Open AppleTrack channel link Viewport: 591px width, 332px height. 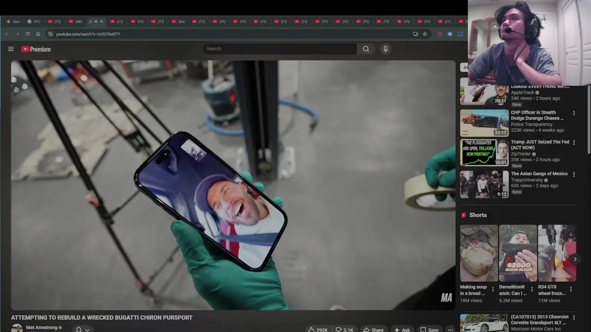pyautogui.click(x=522, y=92)
